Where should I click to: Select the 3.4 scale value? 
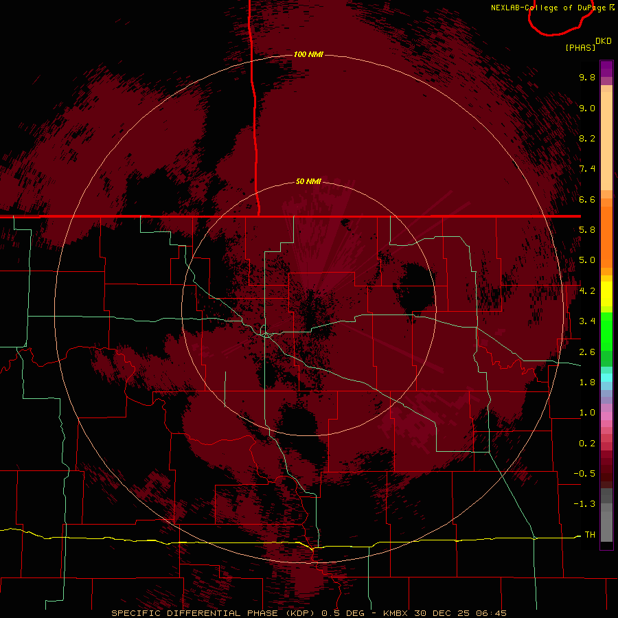pyautogui.click(x=587, y=321)
